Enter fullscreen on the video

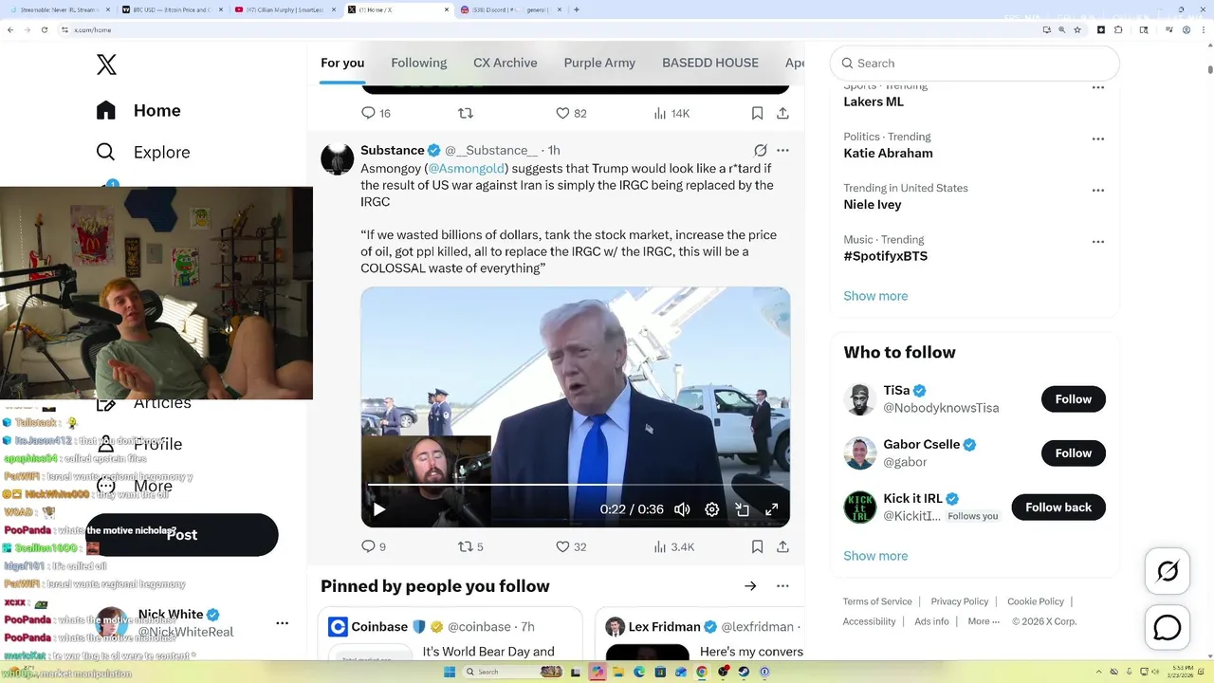(772, 509)
